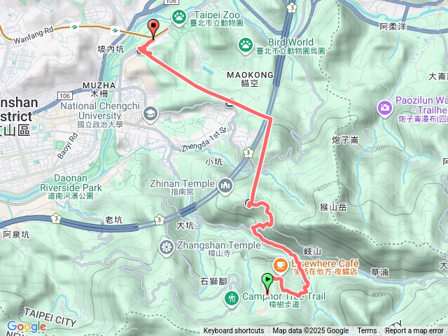This screenshot has width=448, height=336.
Task: Open the Paozilun Waterfall camera marker
Action: tap(385, 108)
